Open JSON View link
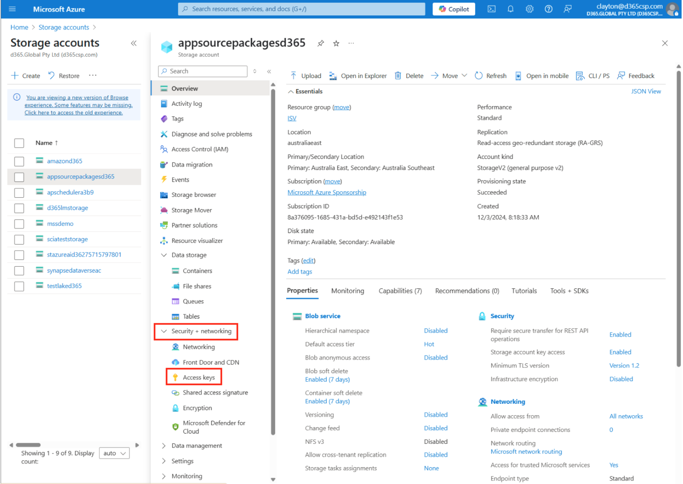Screen dimensions: 683x484 click(646, 91)
